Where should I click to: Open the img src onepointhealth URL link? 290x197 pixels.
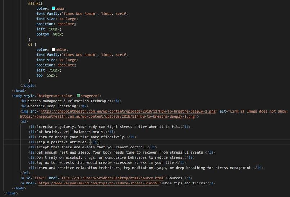click(128, 111)
